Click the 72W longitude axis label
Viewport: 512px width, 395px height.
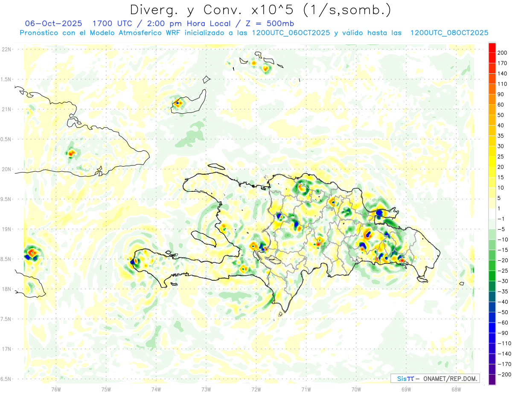point(256,389)
